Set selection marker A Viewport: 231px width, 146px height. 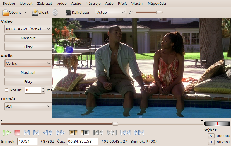click(73, 133)
